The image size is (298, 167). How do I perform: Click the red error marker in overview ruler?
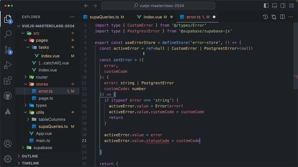[x=296, y=77]
